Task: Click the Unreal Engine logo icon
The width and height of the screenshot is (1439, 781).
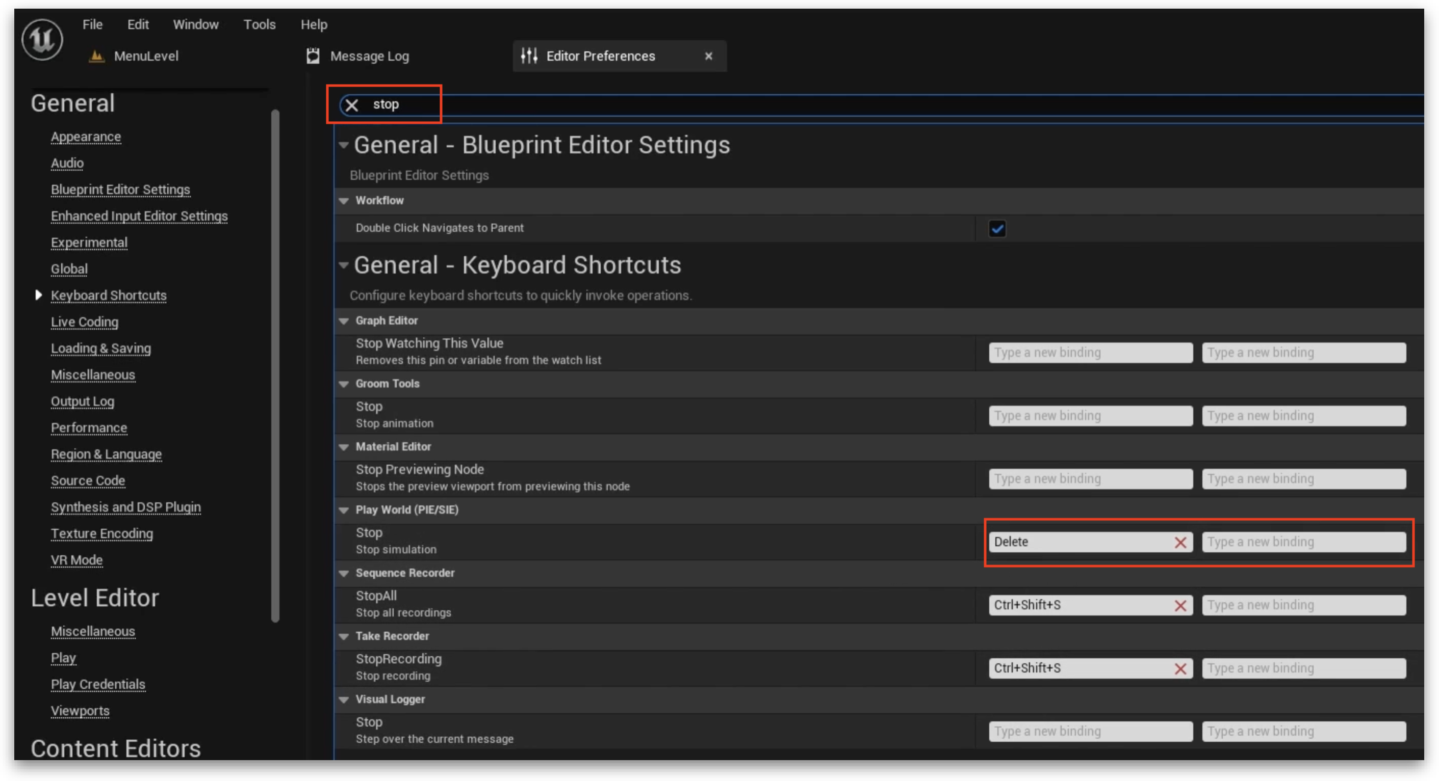Action: 42,39
